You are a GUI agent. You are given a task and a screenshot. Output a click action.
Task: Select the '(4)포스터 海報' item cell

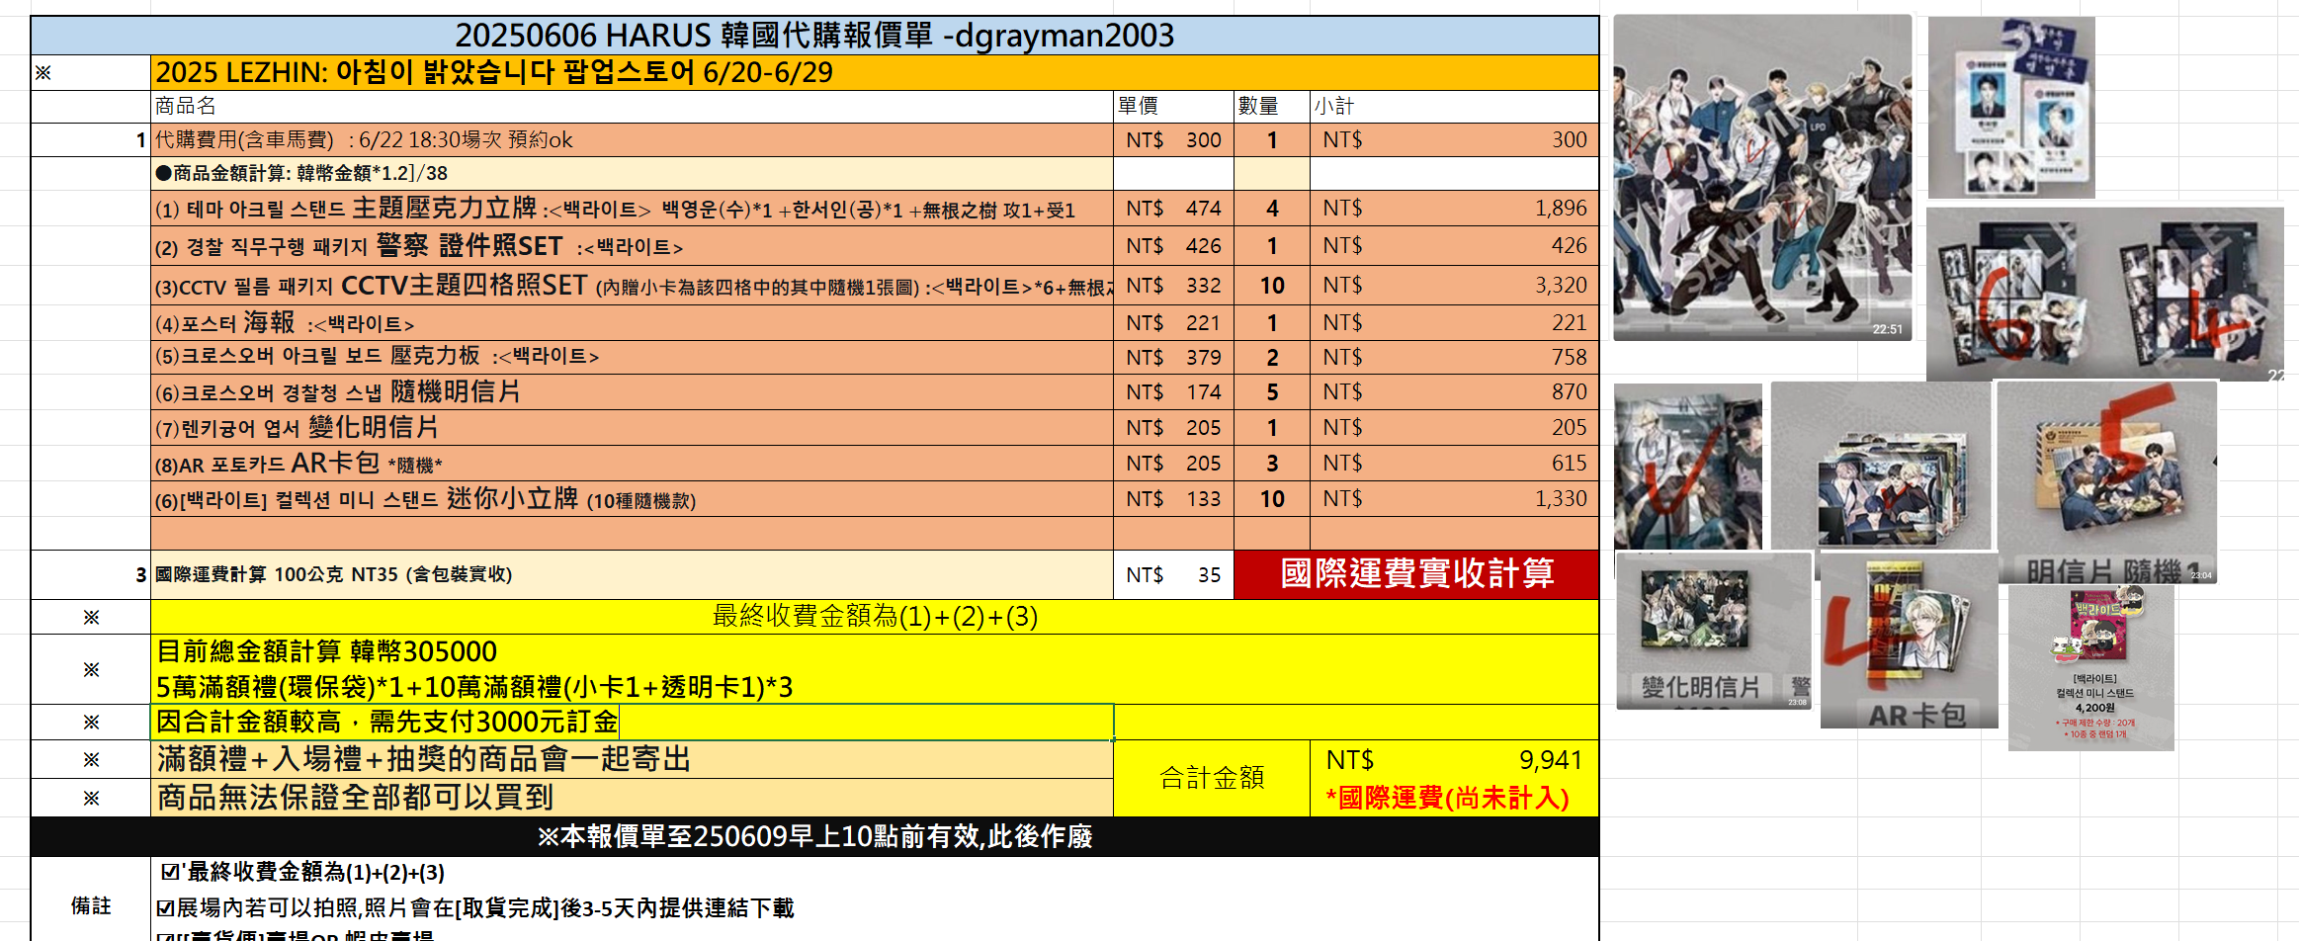pyautogui.click(x=632, y=322)
